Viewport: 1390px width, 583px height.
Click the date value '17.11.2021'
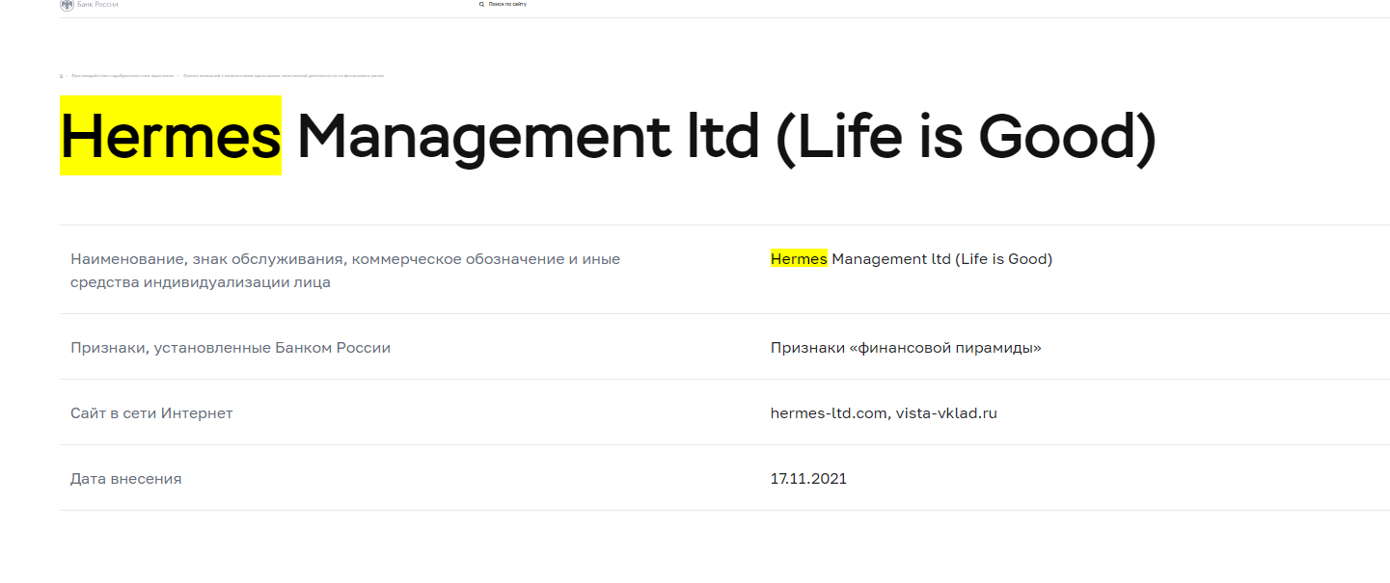[x=808, y=479]
